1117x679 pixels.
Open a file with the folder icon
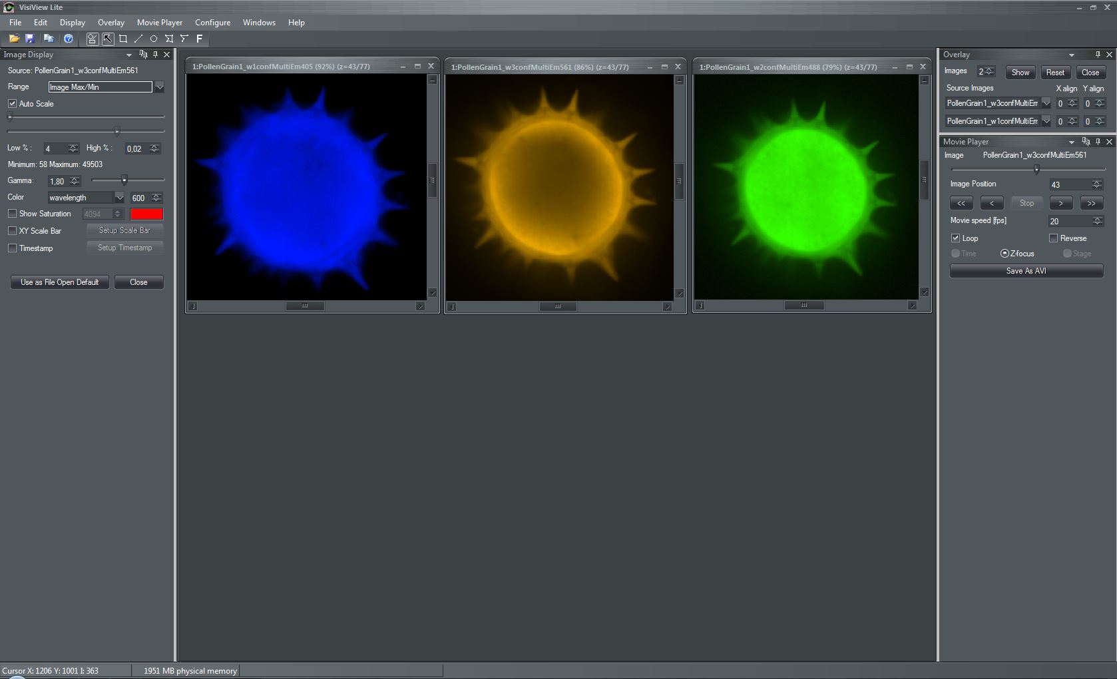tap(14, 39)
